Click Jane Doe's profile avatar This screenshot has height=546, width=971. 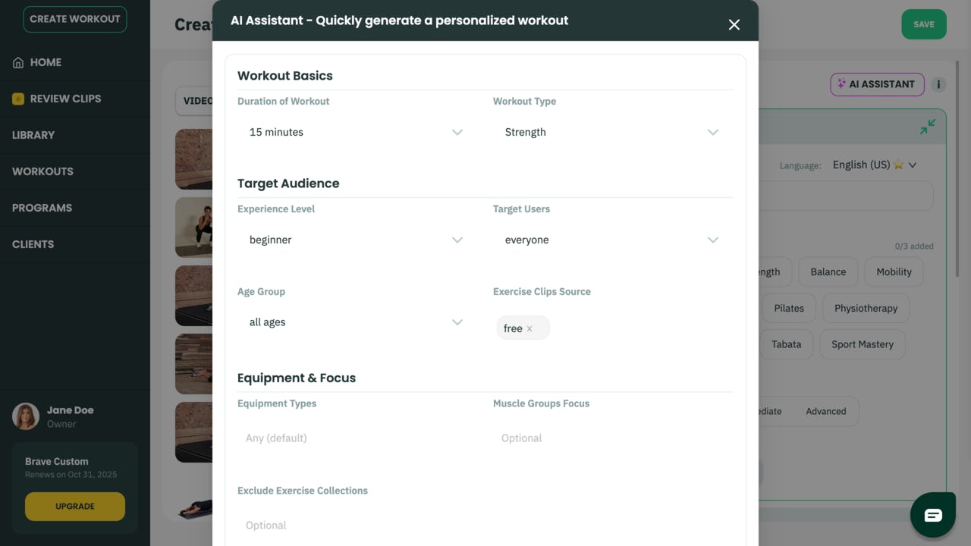point(26,416)
